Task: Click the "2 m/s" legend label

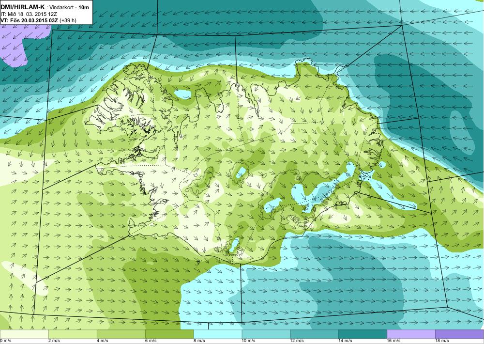Action: click(x=54, y=341)
